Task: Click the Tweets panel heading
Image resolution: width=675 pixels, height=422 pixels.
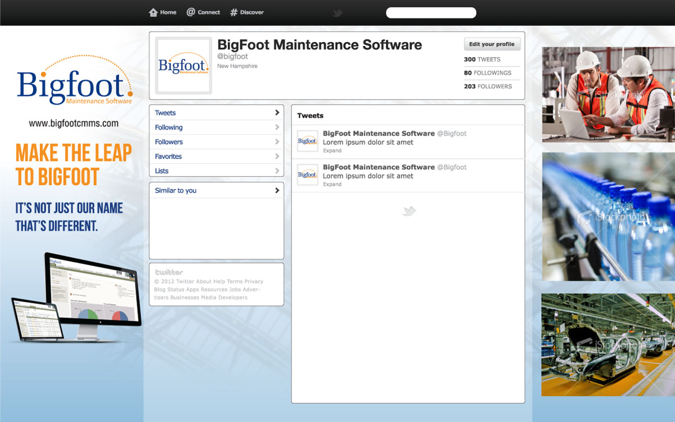Action: click(310, 115)
